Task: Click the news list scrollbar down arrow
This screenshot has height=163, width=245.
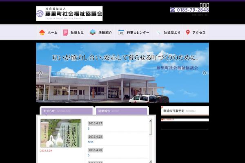Action: point(150,161)
